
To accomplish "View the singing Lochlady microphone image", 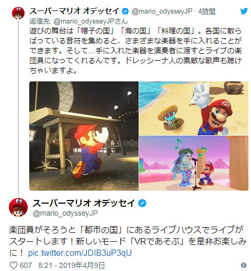I will (193, 163).
